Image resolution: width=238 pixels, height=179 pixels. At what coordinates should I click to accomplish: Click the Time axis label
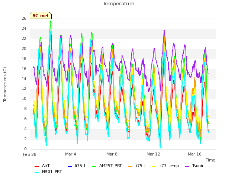pyautogui.click(x=210, y=160)
